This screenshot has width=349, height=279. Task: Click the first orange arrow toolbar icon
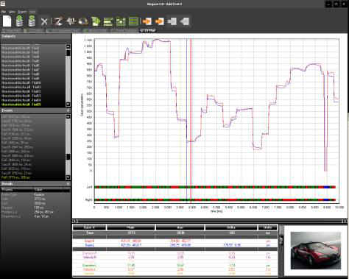tap(147, 21)
